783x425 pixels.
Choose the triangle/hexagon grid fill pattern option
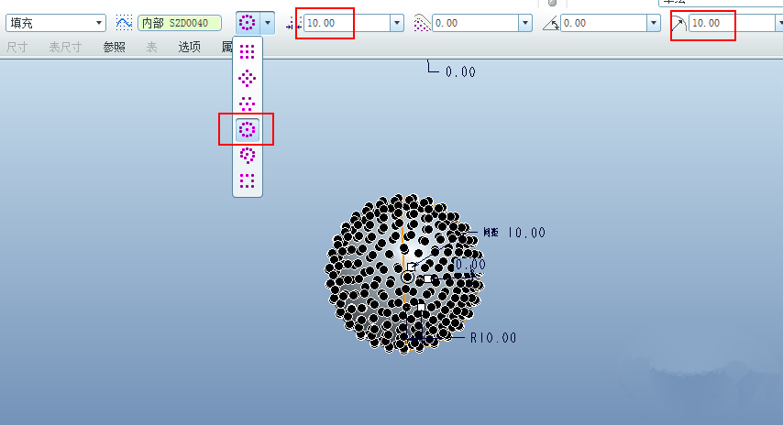click(x=248, y=104)
